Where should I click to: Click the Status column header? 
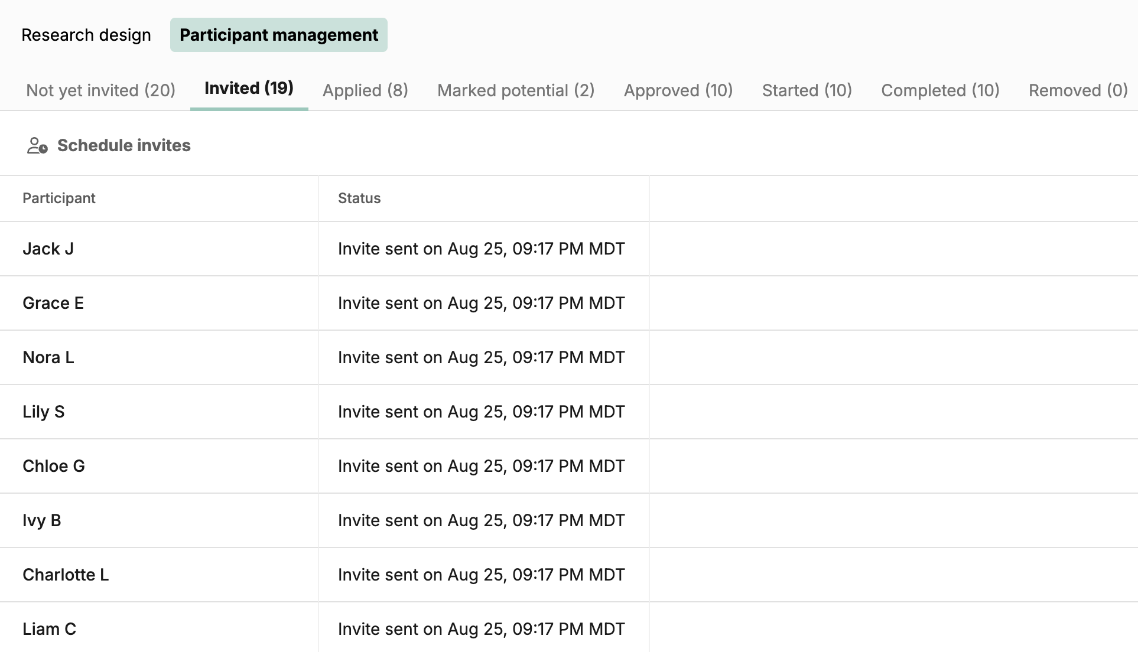359,198
